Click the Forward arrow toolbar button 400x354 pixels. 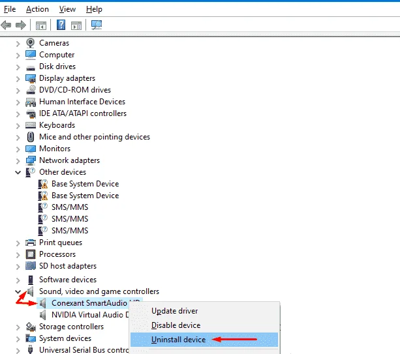tap(21, 25)
